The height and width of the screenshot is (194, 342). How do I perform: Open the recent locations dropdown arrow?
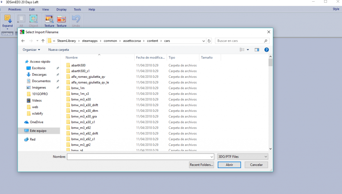click(x=37, y=41)
